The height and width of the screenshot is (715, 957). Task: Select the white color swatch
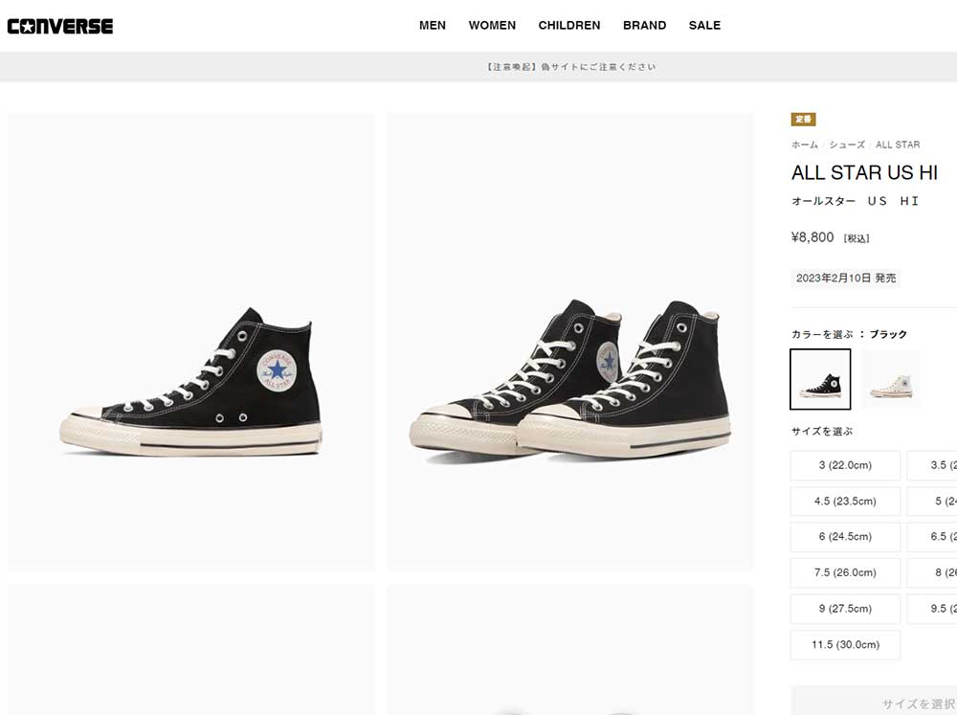891,379
